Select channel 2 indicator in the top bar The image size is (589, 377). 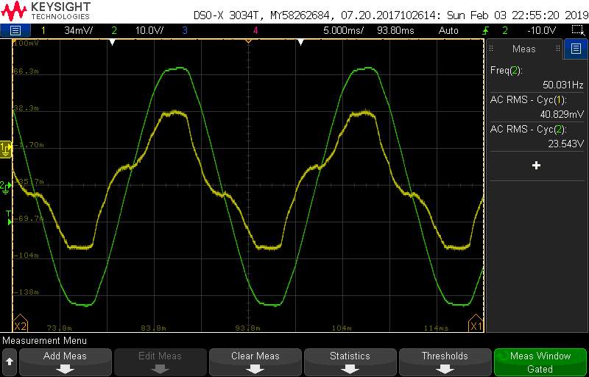114,30
